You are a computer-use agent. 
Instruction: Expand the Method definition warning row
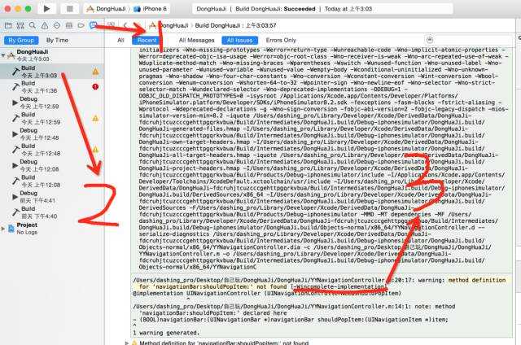coord(126,343)
